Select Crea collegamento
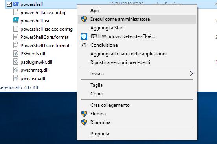Screen dimensions: 217x144 click(137, 105)
